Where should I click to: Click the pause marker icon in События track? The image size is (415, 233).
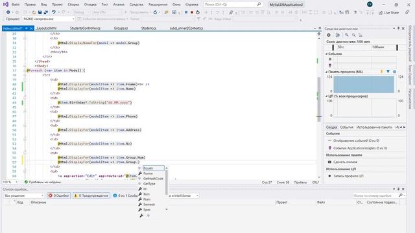click(330, 59)
